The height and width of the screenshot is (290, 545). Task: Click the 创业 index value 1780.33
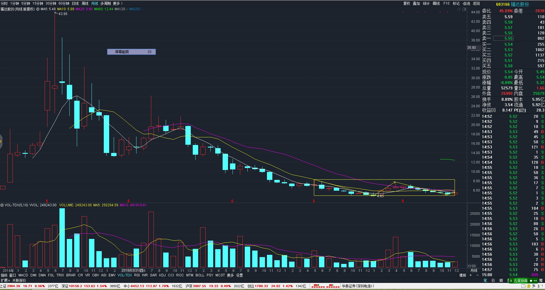(x=262, y=286)
